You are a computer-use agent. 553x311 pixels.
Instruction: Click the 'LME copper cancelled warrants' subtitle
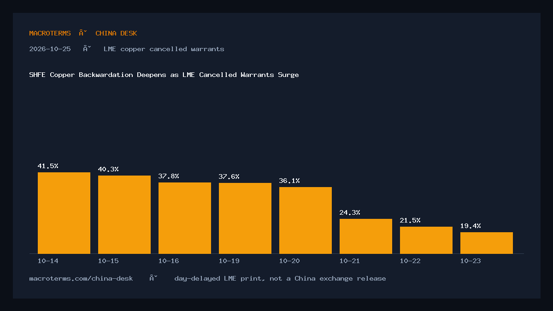click(164, 49)
